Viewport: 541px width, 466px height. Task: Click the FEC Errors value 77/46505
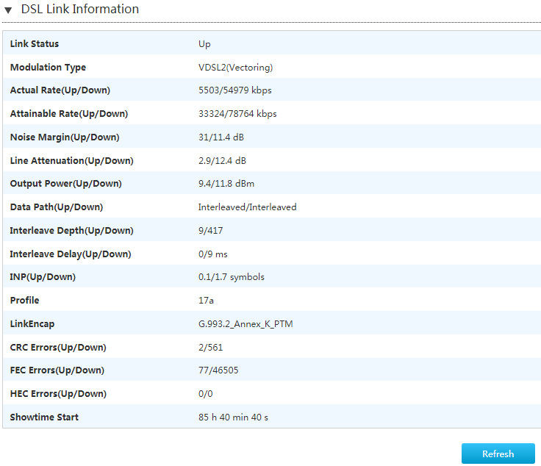(x=218, y=370)
